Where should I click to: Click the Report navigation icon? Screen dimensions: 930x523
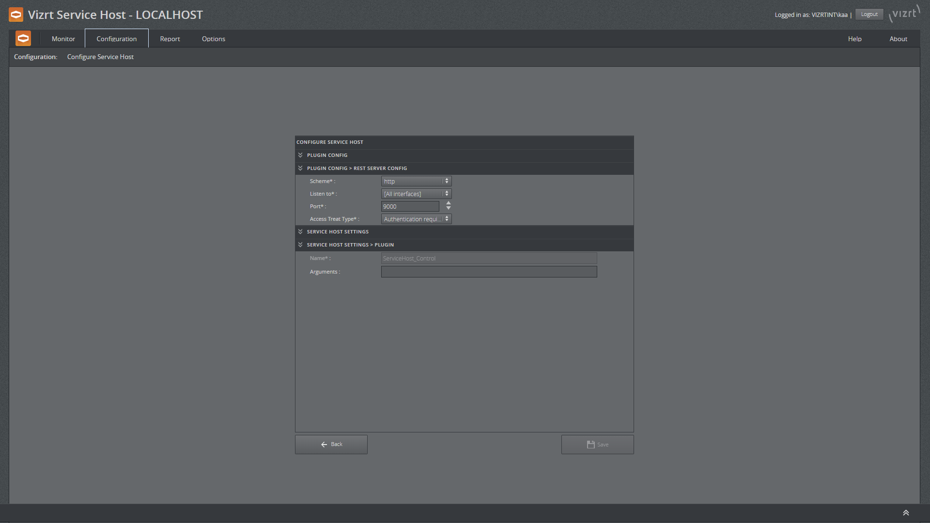point(169,38)
